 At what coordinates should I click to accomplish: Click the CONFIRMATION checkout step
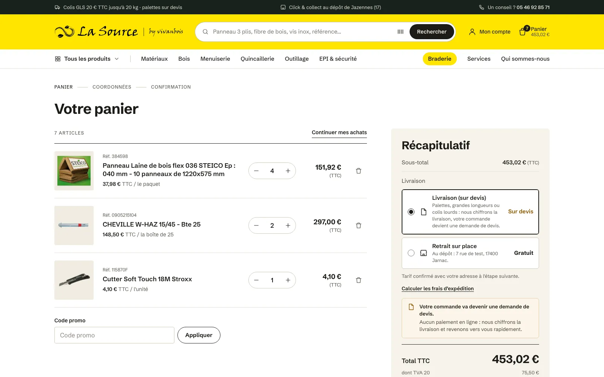[x=171, y=87]
